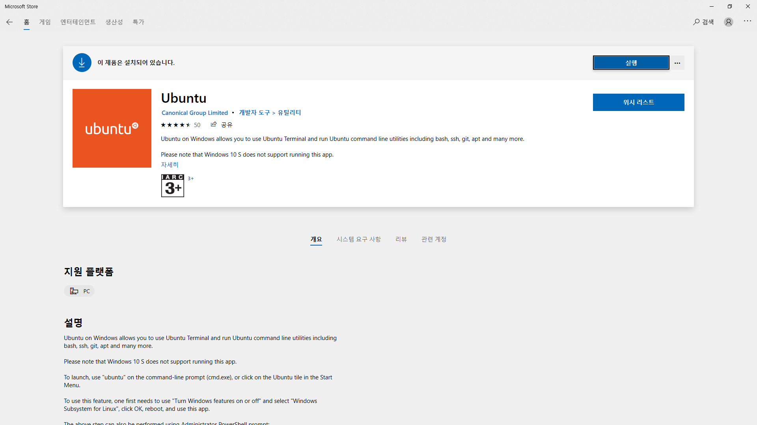The width and height of the screenshot is (757, 425).
Task: Click the back arrow icon
Action: click(x=9, y=22)
